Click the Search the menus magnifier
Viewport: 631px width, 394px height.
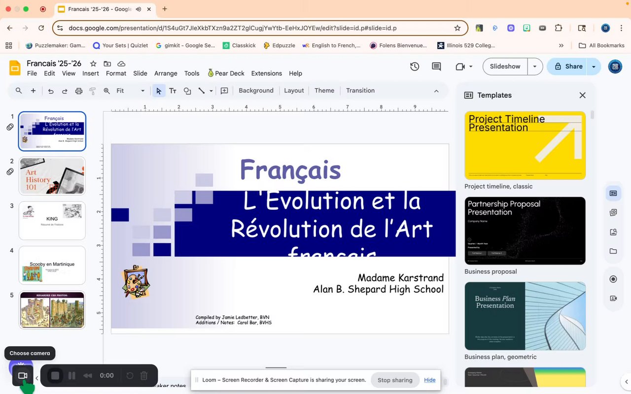tap(19, 91)
